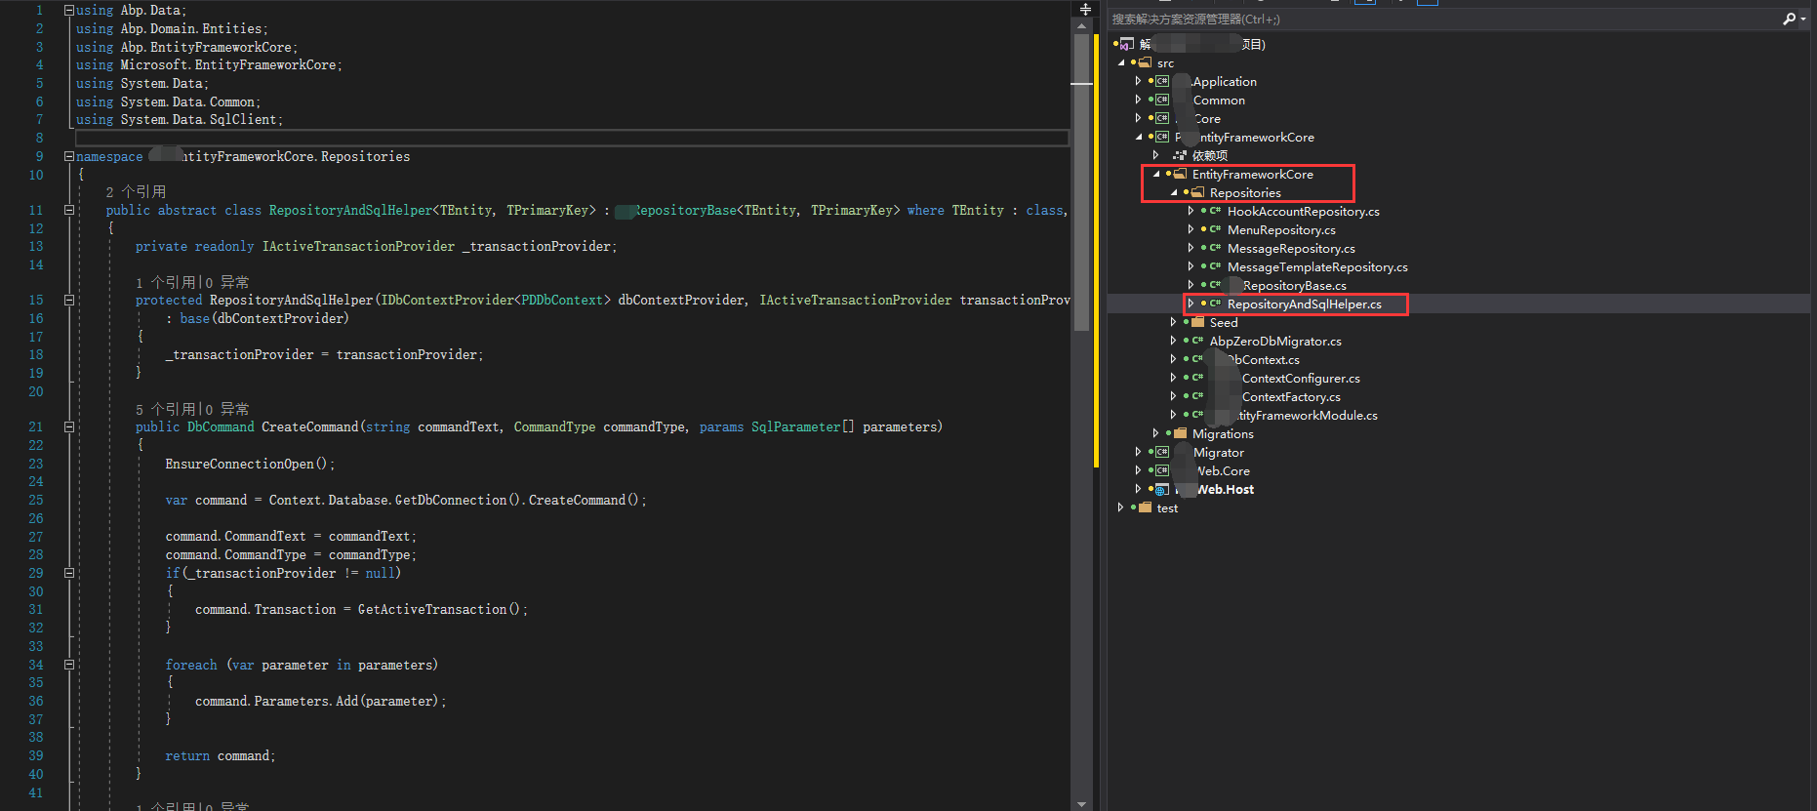
Task: Click the test folder icon
Action: pos(1145,507)
